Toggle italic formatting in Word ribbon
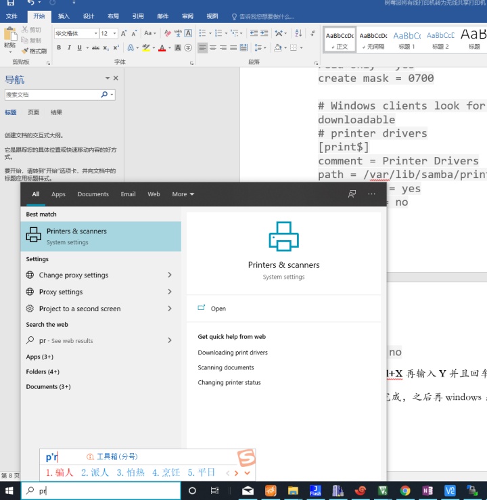The width and height of the screenshot is (487, 500). [x=69, y=48]
